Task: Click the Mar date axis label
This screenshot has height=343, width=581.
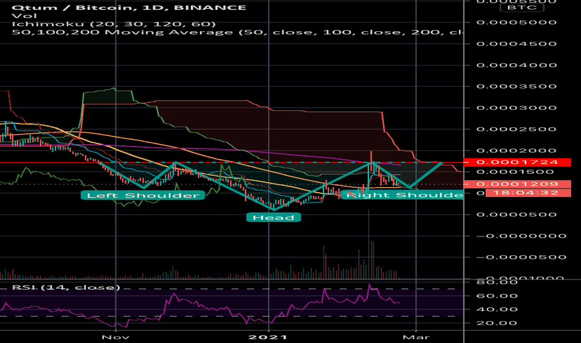Action: (416, 337)
